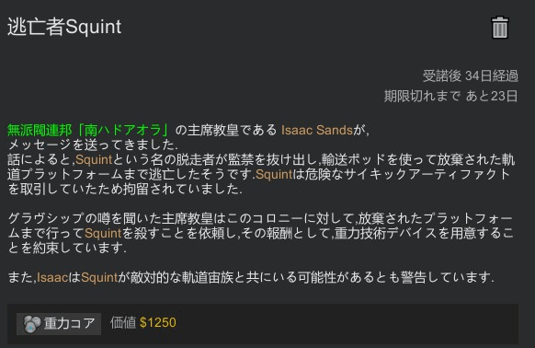The image size is (535, 348).
Task: Click the Isaac link after また,
Action: tap(52, 278)
